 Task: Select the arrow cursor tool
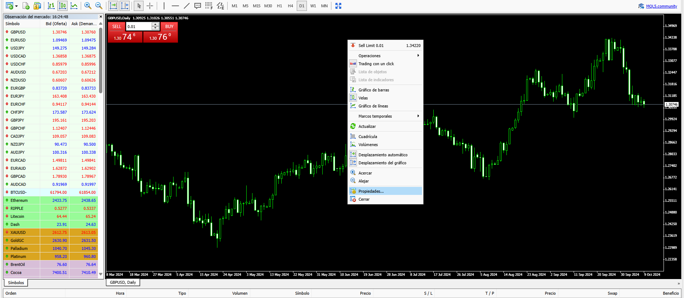click(x=139, y=6)
